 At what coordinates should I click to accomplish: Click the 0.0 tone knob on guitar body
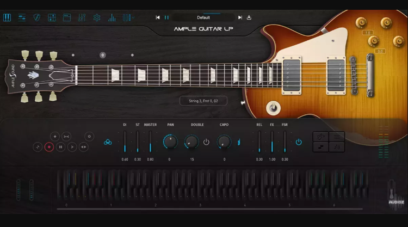(373, 41)
